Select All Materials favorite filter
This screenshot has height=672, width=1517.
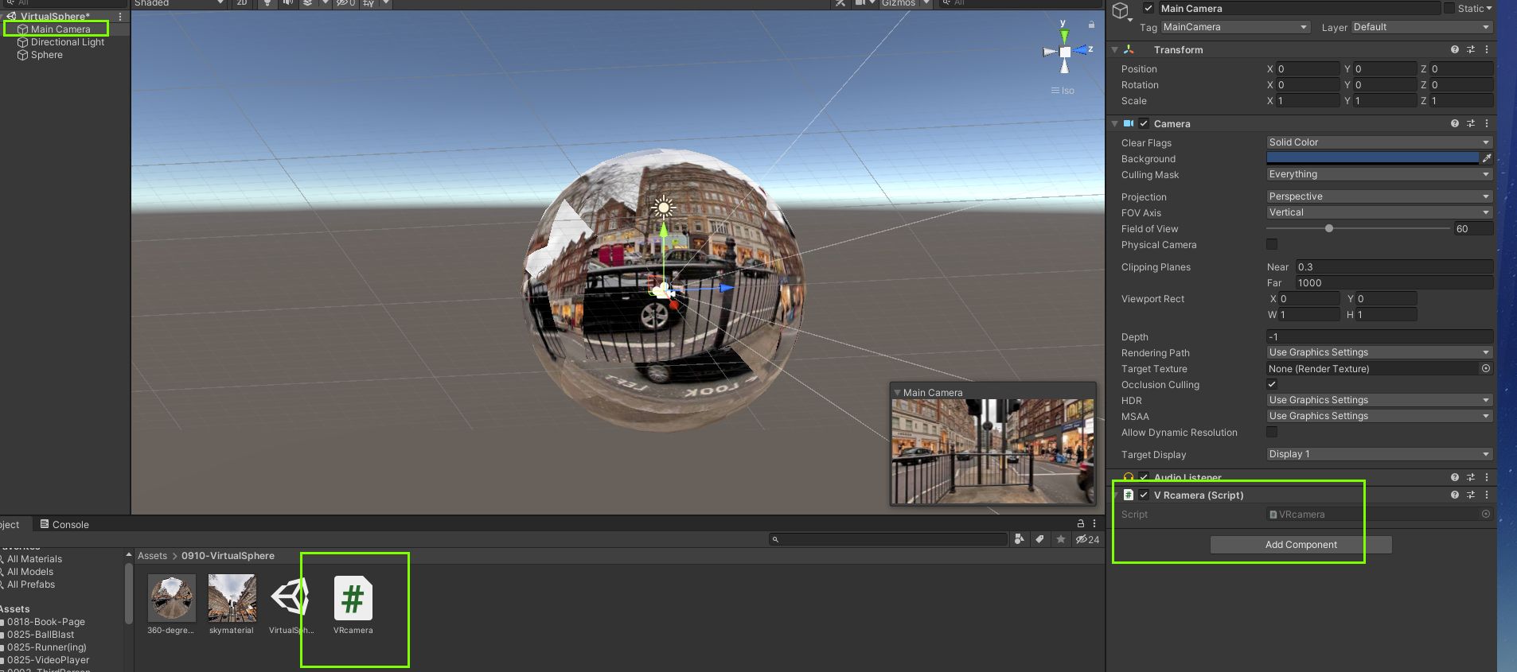click(34, 559)
